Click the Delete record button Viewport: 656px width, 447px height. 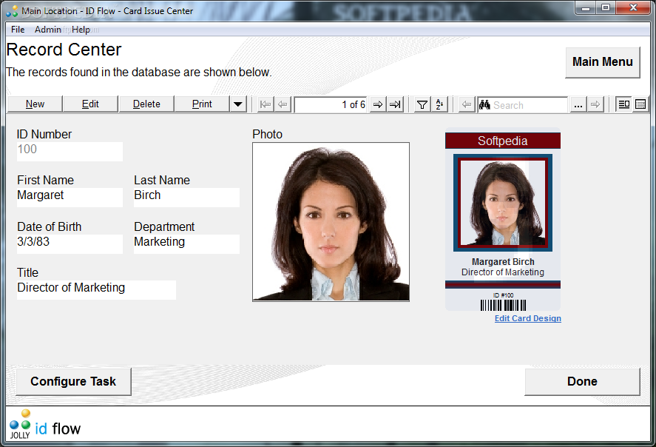coord(146,104)
